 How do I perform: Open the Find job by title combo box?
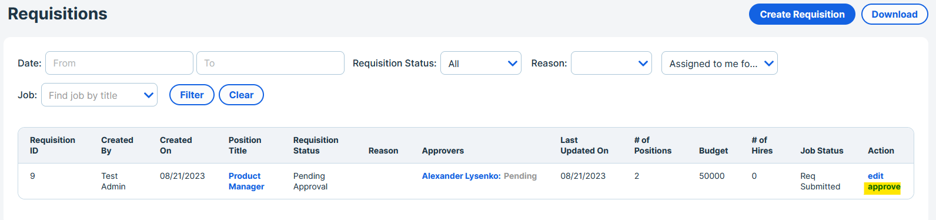point(99,95)
